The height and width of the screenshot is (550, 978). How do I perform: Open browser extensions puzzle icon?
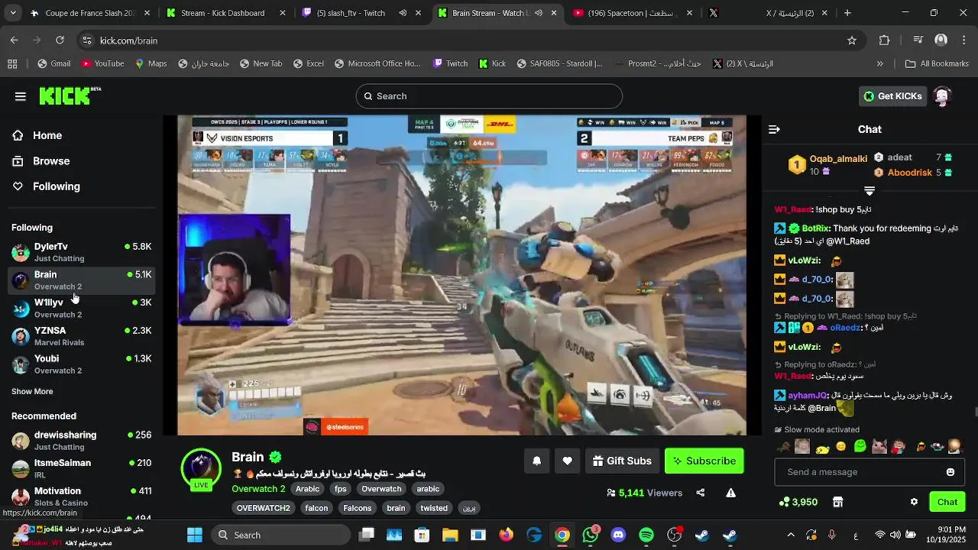[x=885, y=40]
